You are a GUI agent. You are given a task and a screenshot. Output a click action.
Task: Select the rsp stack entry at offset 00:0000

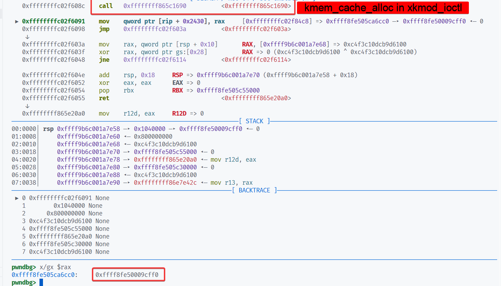pos(88,129)
